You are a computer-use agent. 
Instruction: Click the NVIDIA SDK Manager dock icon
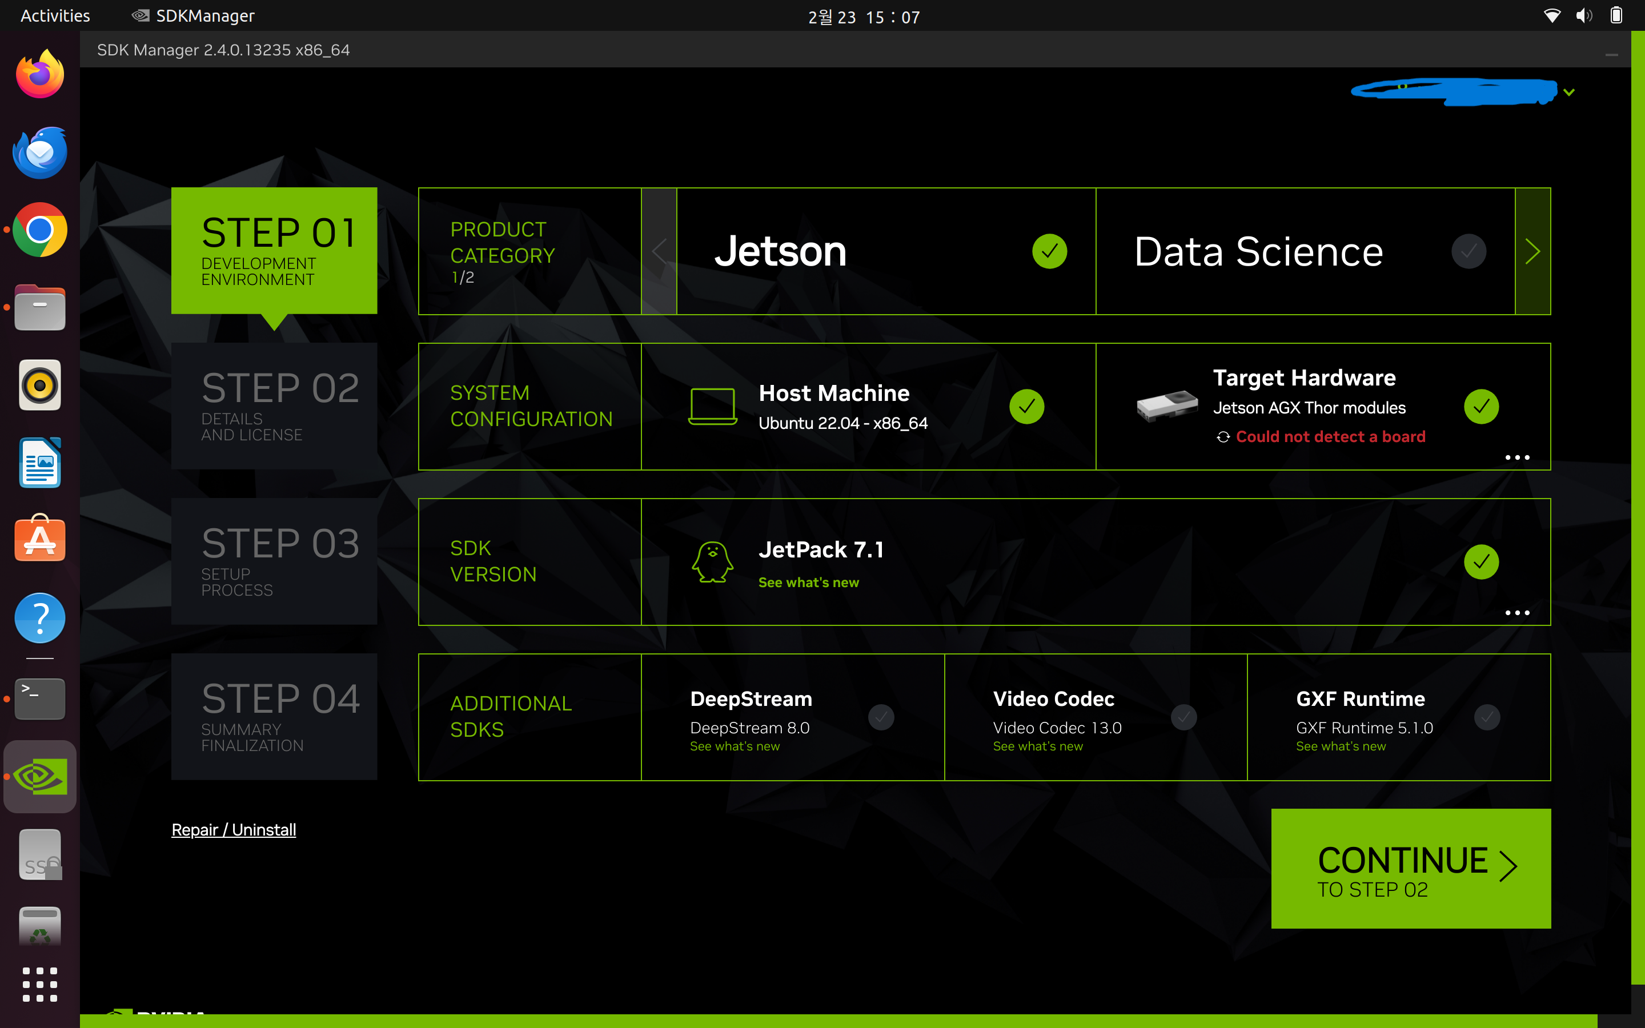pyautogui.click(x=39, y=777)
